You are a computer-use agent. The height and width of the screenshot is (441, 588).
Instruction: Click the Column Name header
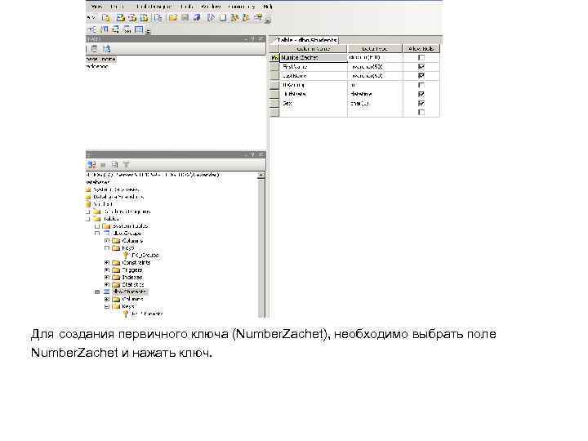pos(313,49)
